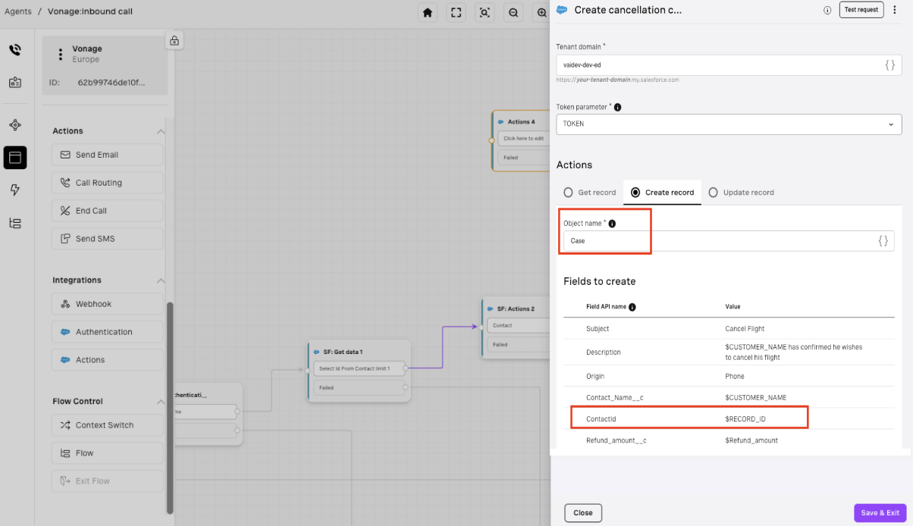
Task: Open the three-dot menu on Vonage card
Action: tap(61, 55)
